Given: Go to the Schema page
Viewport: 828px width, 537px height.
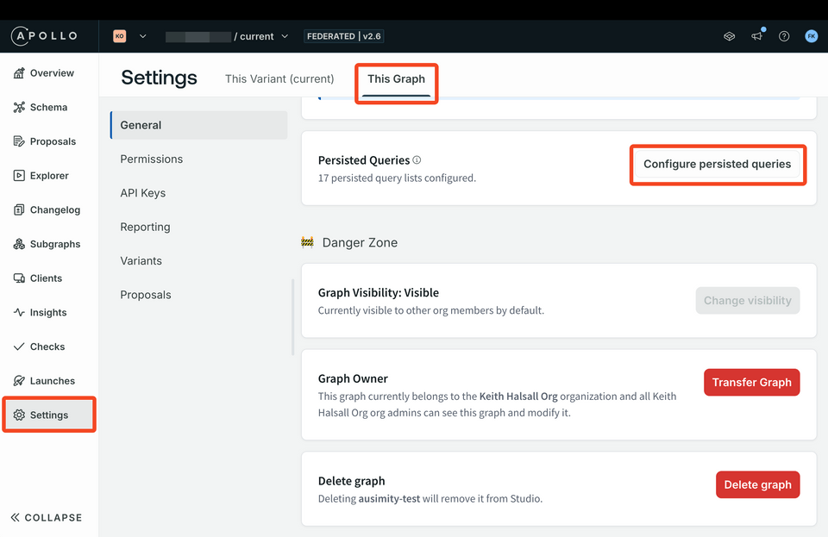Looking at the screenshot, I should 49,107.
